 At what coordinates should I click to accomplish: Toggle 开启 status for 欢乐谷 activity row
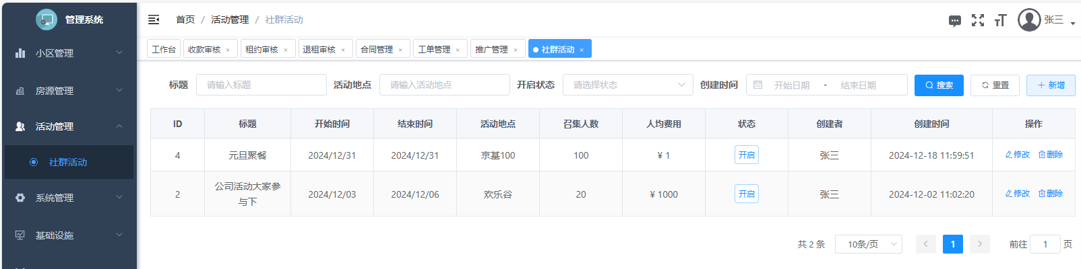tap(746, 194)
